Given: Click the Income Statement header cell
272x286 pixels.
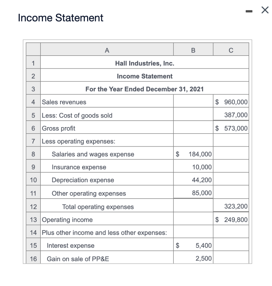Looking at the screenshot, I should (144, 76).
